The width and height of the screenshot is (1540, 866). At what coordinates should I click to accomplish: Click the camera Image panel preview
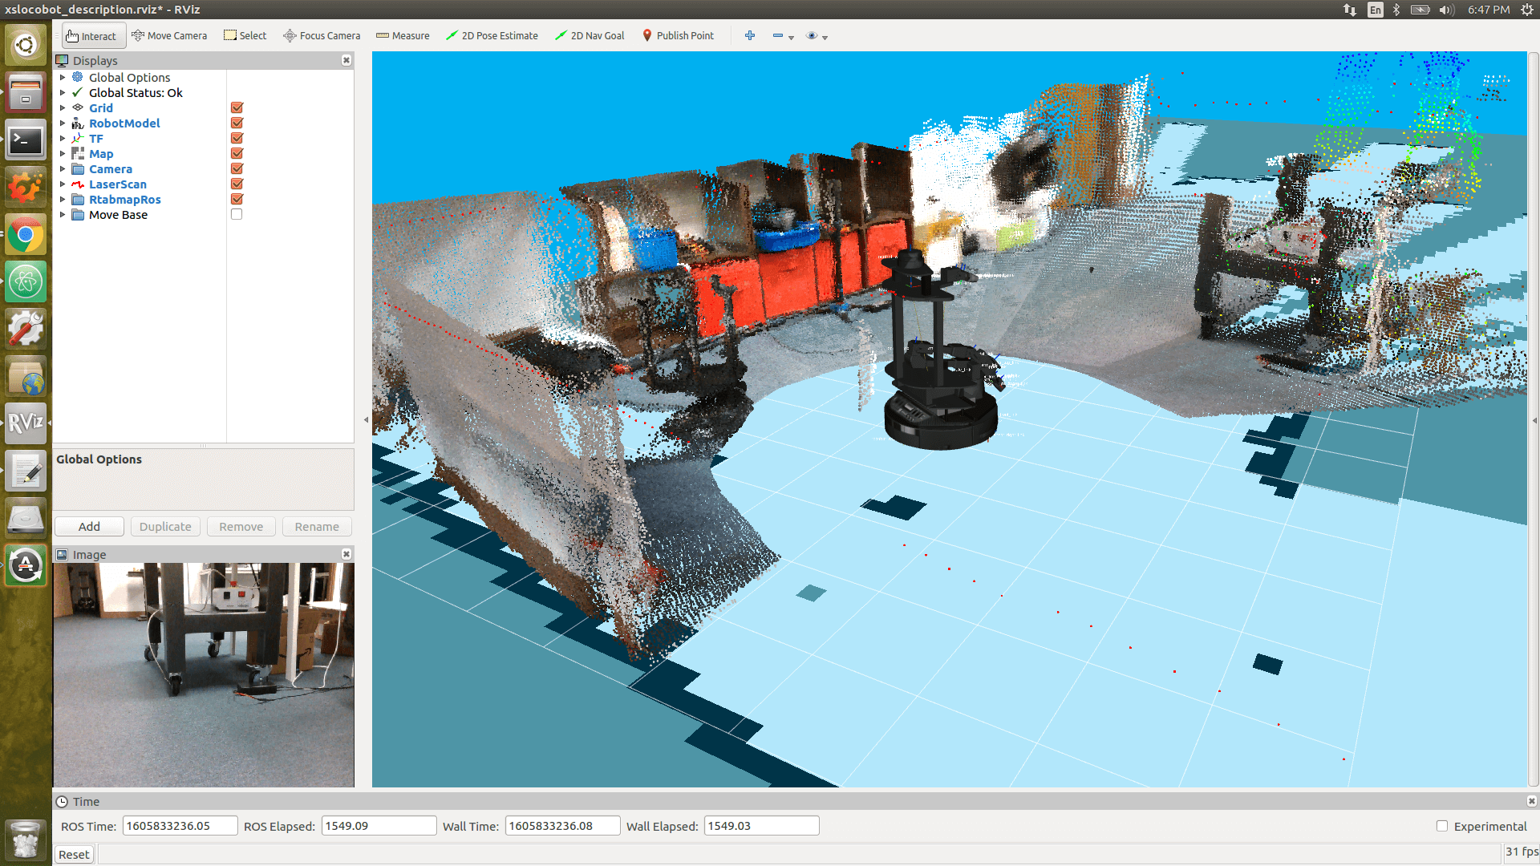[204, 674]
